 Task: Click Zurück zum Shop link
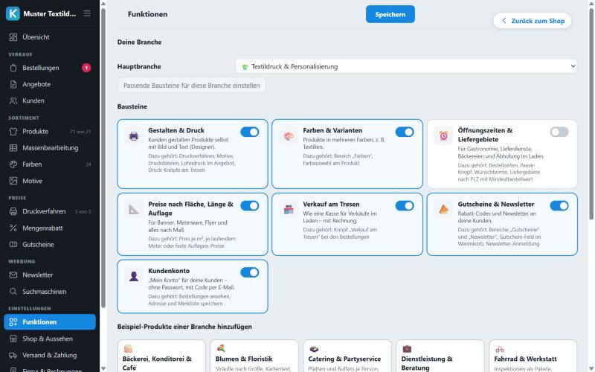pyautogui.click(x=533, y=21)
